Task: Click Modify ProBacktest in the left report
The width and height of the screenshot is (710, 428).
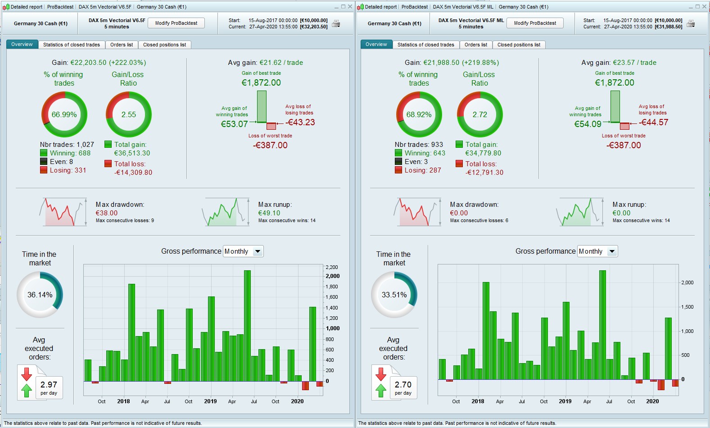Action: [176, 23]
